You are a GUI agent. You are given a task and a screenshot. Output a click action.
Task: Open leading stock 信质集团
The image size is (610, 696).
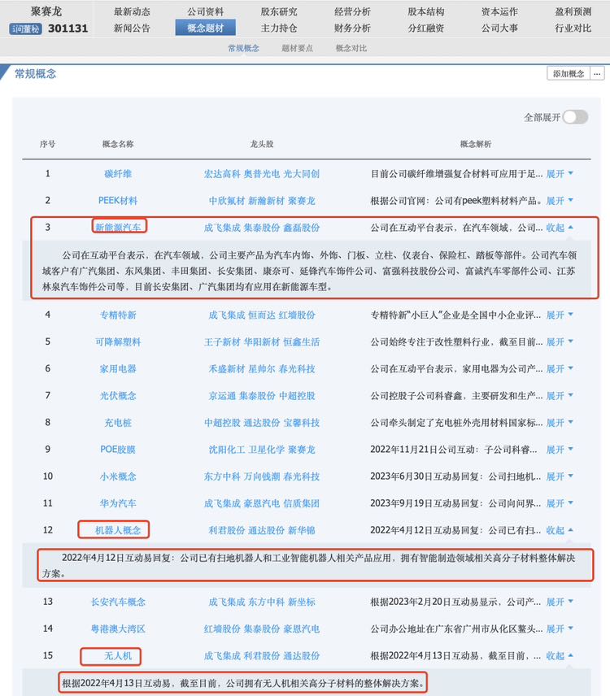[x=302, y=503]
